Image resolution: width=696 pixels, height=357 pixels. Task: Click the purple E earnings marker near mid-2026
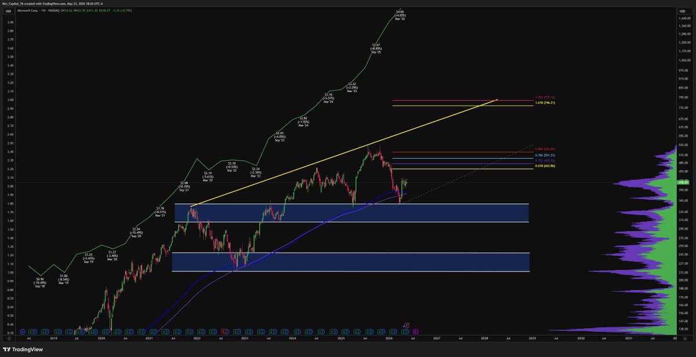416,332
